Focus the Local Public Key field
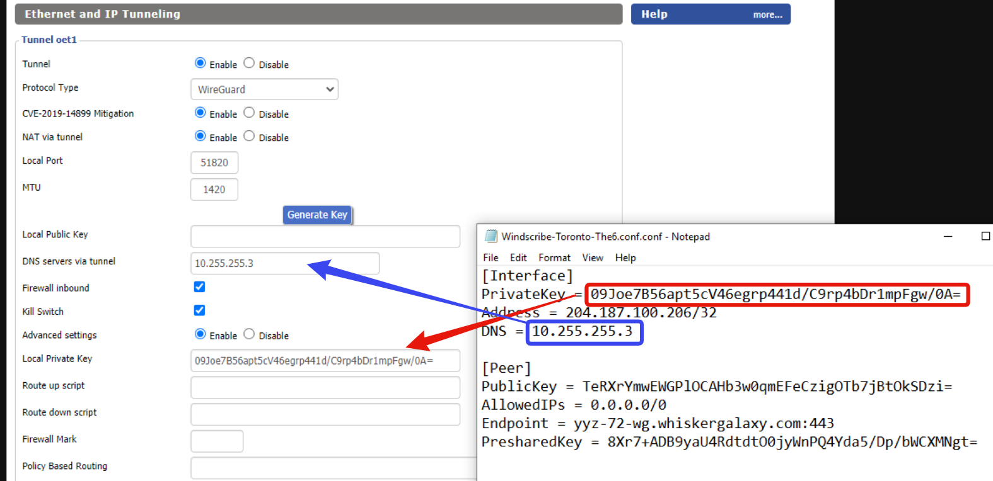Screen dimensions: 993x481 pos(325,237)
